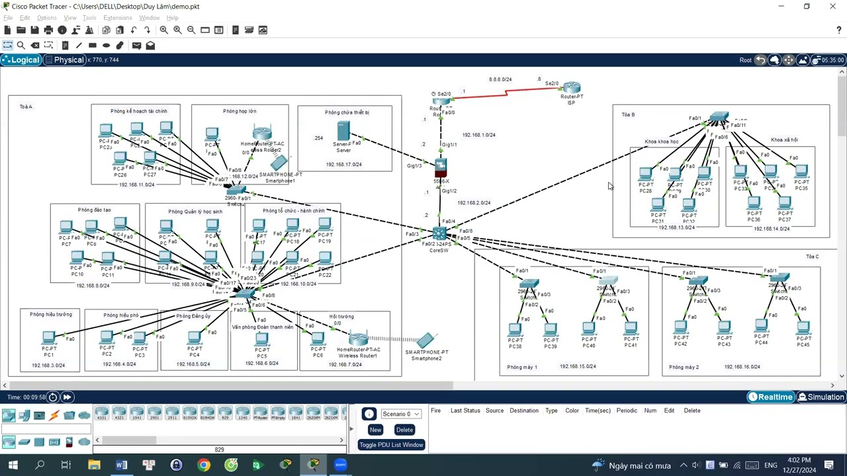Open Word from the taskbar

[x=121, y=465]
